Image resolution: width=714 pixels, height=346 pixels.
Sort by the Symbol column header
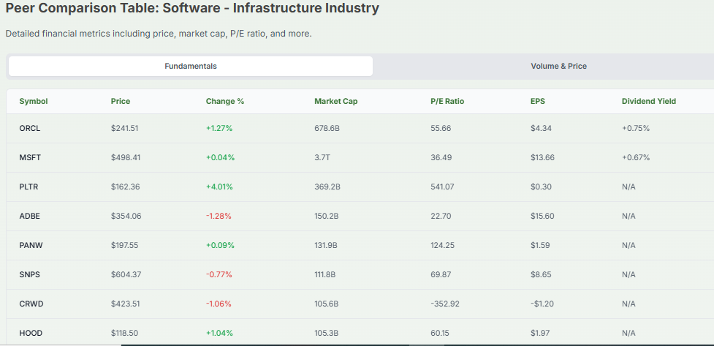click(34, 101)
